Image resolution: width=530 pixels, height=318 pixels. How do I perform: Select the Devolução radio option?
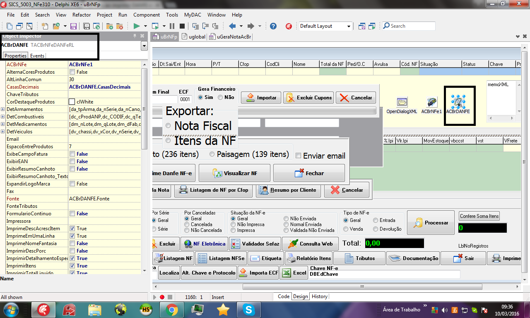tap(376, 229)
